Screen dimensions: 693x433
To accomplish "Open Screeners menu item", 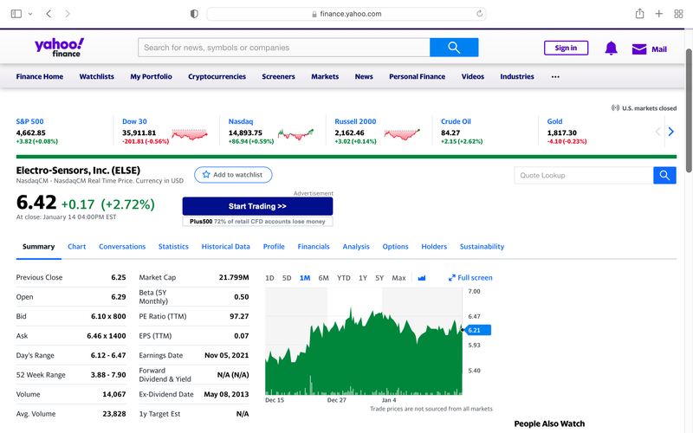I will coord(278,76).
